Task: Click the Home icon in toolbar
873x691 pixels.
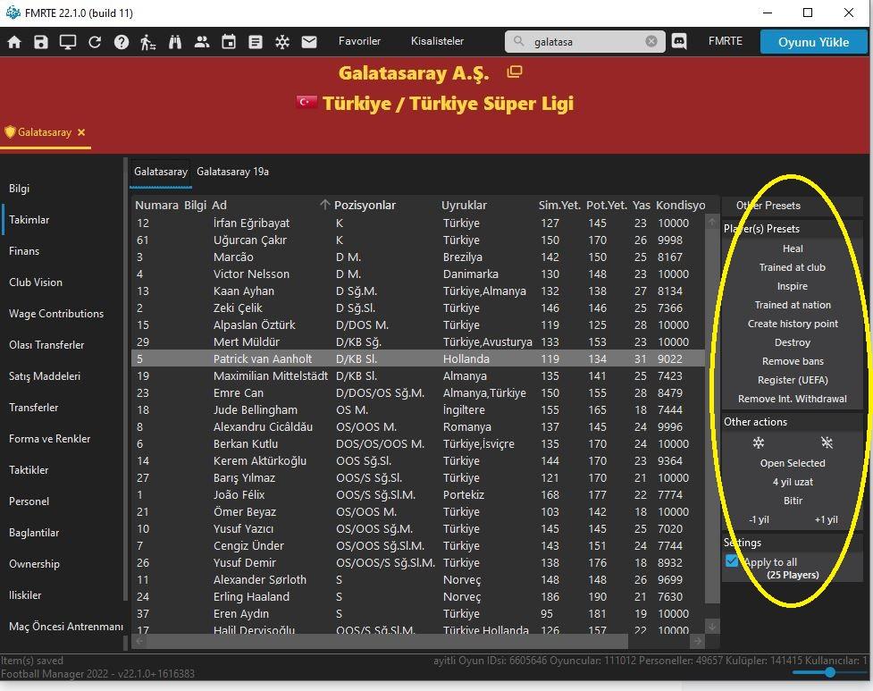Action: tap(14, 42)
